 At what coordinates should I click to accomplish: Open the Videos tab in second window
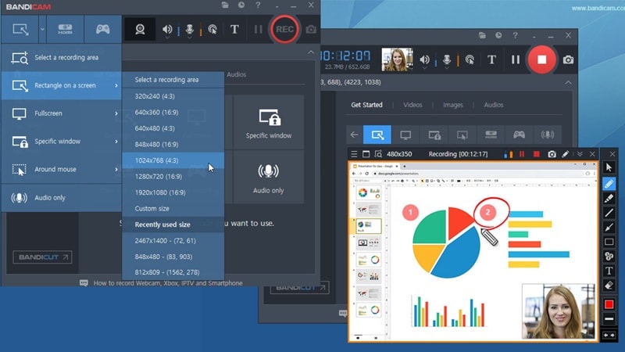point(412,105)
